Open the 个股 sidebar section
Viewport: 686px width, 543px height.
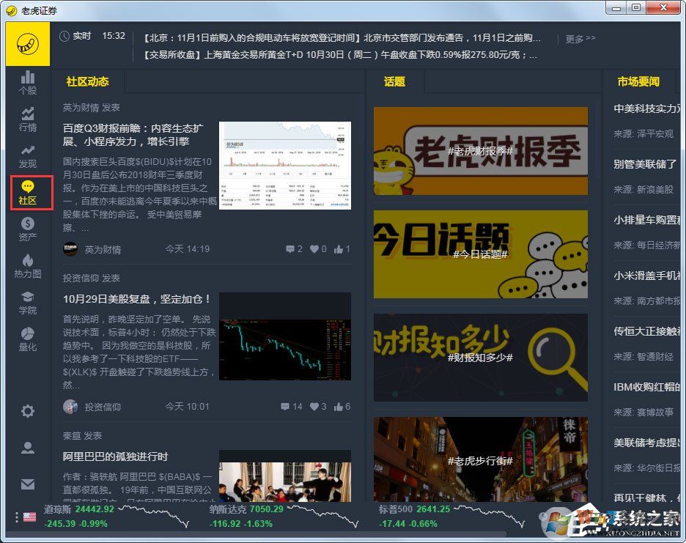(x=28, y=83)
